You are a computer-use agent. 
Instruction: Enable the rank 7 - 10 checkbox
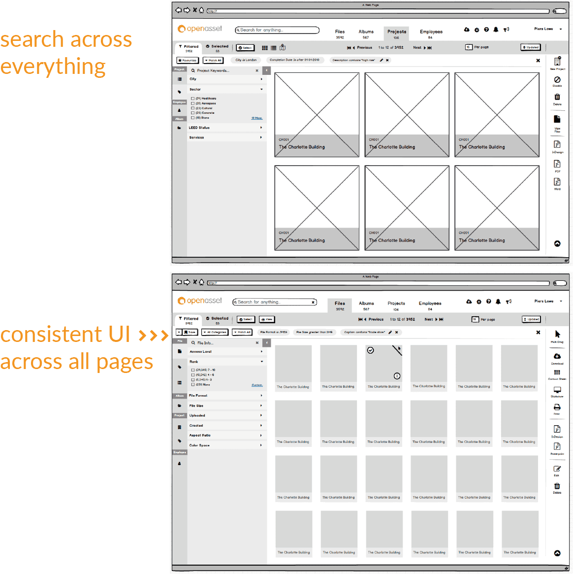(x=192, y=370)
